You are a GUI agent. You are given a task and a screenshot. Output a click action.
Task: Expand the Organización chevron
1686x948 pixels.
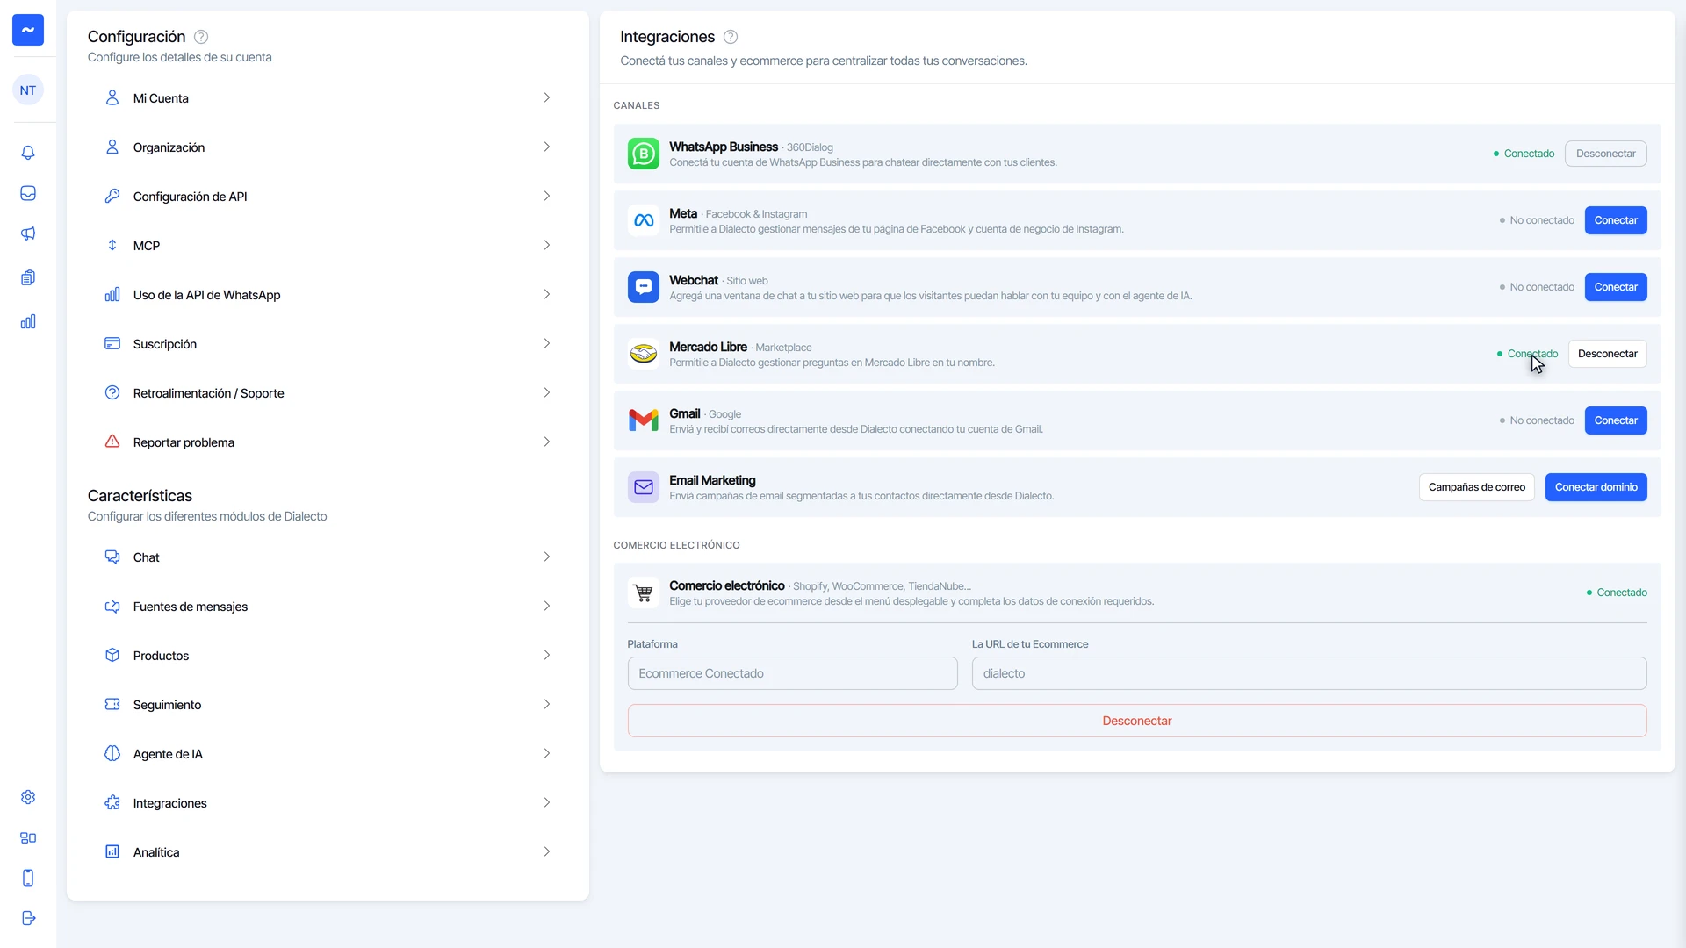pos(546,147)
